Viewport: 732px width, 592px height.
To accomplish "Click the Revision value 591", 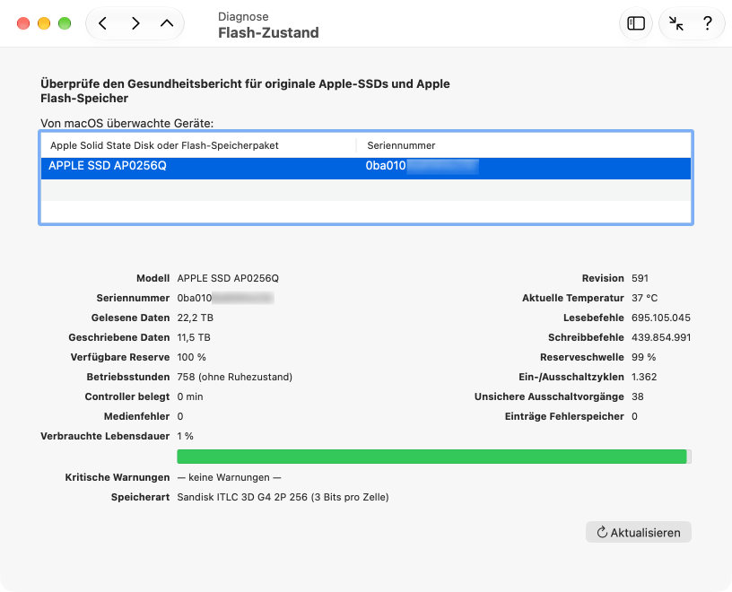I will (x=640, y=278).
